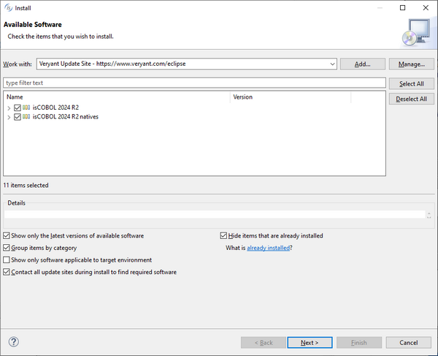Uncheck the isCOBOL 2024 R2 checkbox
Image resolution: width=438 pixels, height=356 pixels.
pyautogui.click(x=18, y=107)
